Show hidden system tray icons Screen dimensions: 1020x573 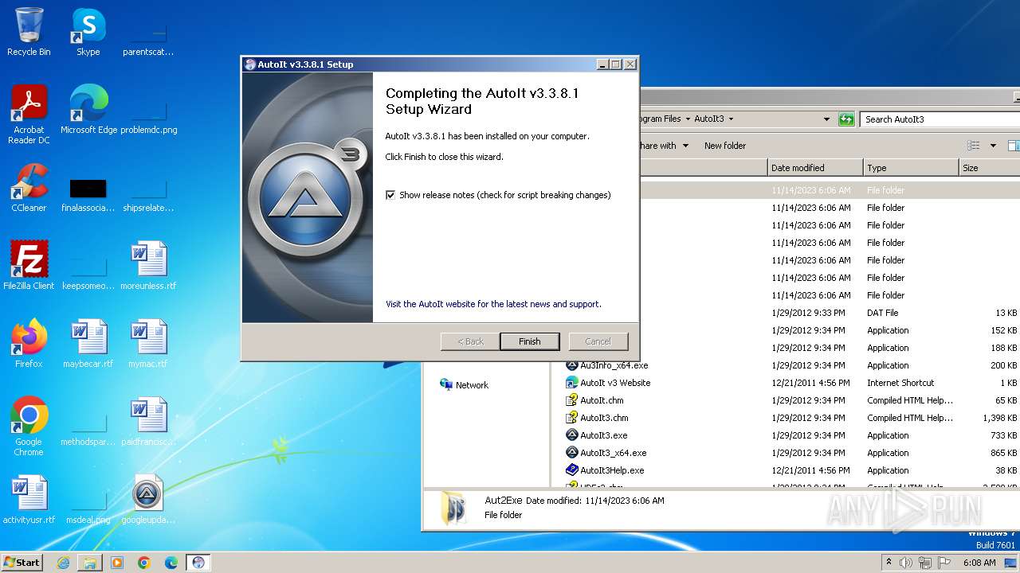click(x=889, y=562)
